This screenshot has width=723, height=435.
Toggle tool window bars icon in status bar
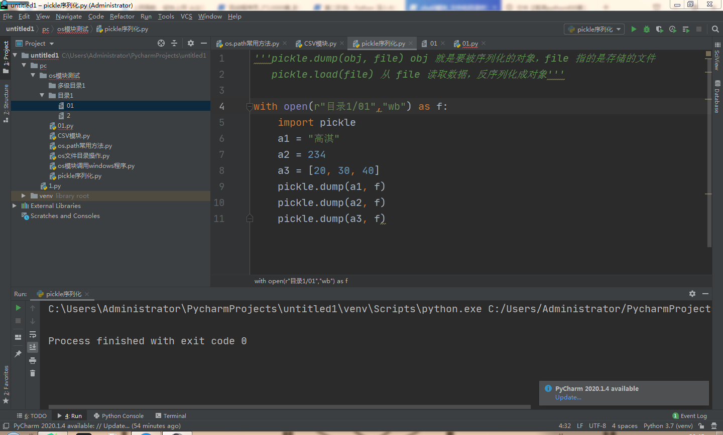click(6, 426)
